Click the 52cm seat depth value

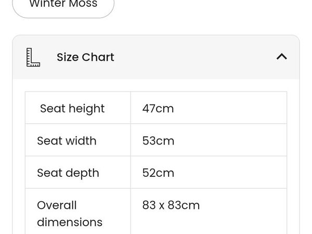pos(158,173)
